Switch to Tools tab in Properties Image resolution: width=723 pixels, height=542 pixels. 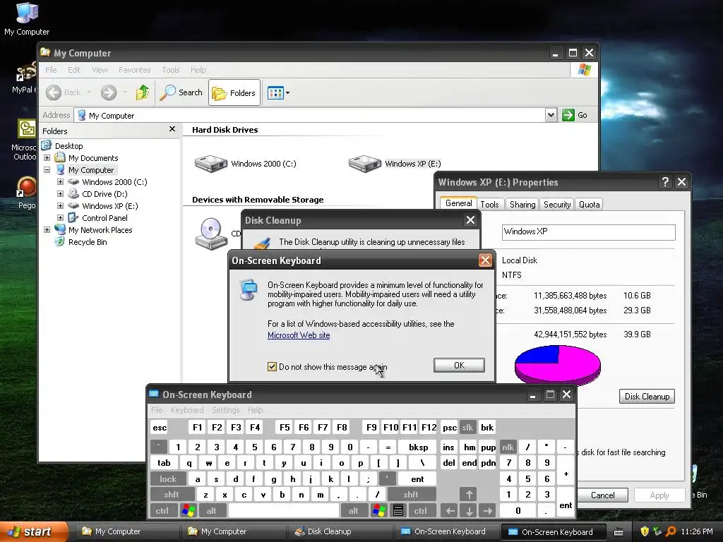[x=489, y=205]
